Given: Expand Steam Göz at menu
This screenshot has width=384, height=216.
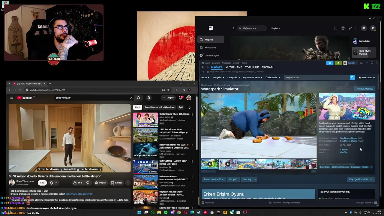Looking at the screenshot, I should tap(205, 77).
